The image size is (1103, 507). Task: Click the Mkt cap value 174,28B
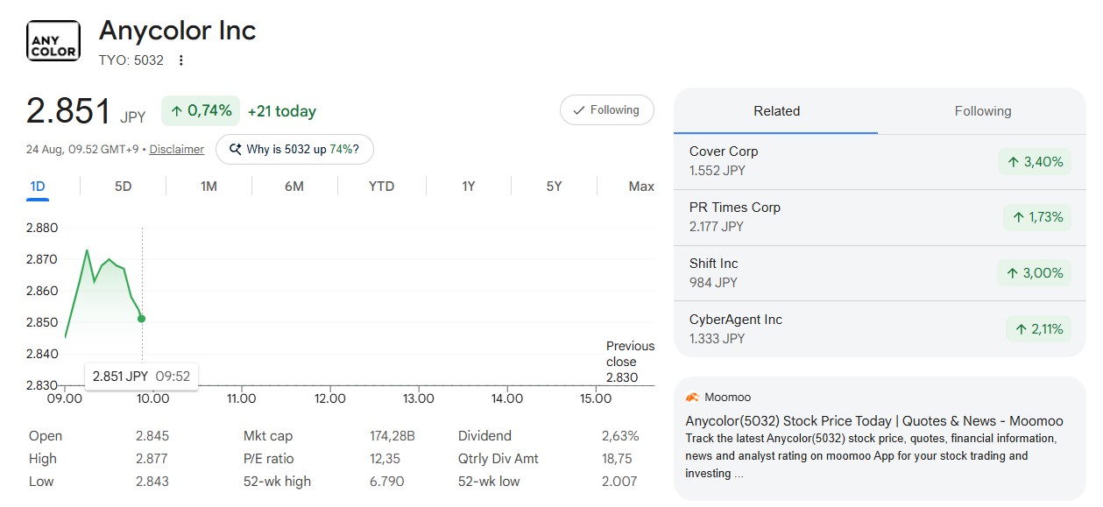tap(392, 436)
